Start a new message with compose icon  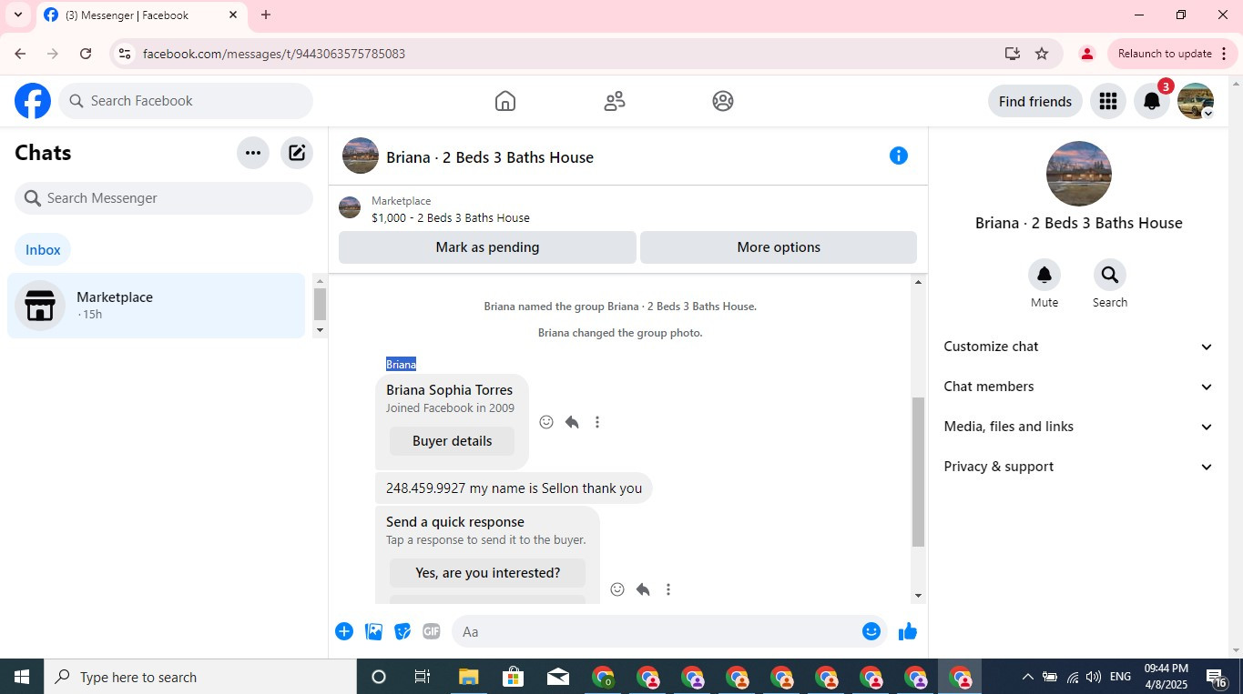(x=297, y=153)
